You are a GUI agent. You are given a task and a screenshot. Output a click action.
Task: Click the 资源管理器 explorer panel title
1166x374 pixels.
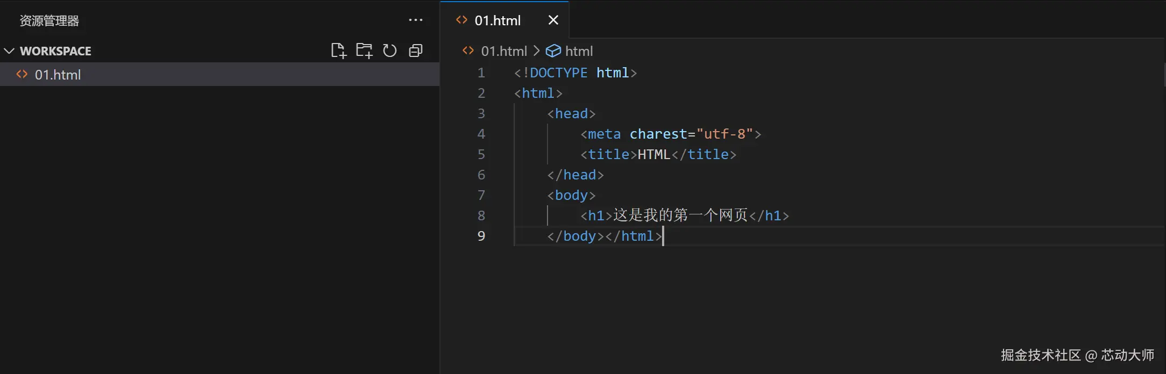tap(49, 20)
